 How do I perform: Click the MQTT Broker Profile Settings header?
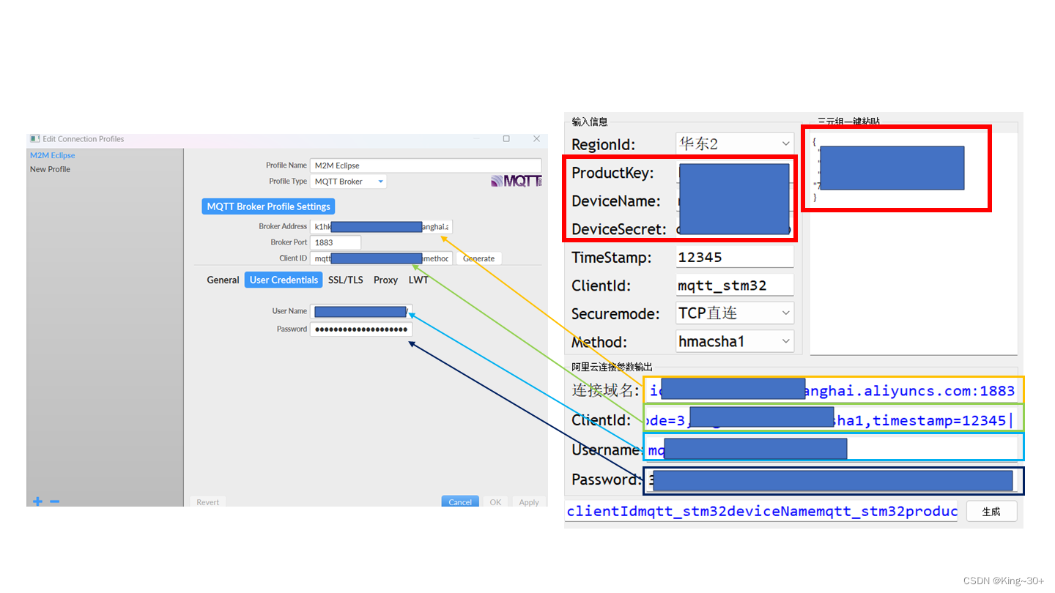pyautogui.click(x=268, y=206)
